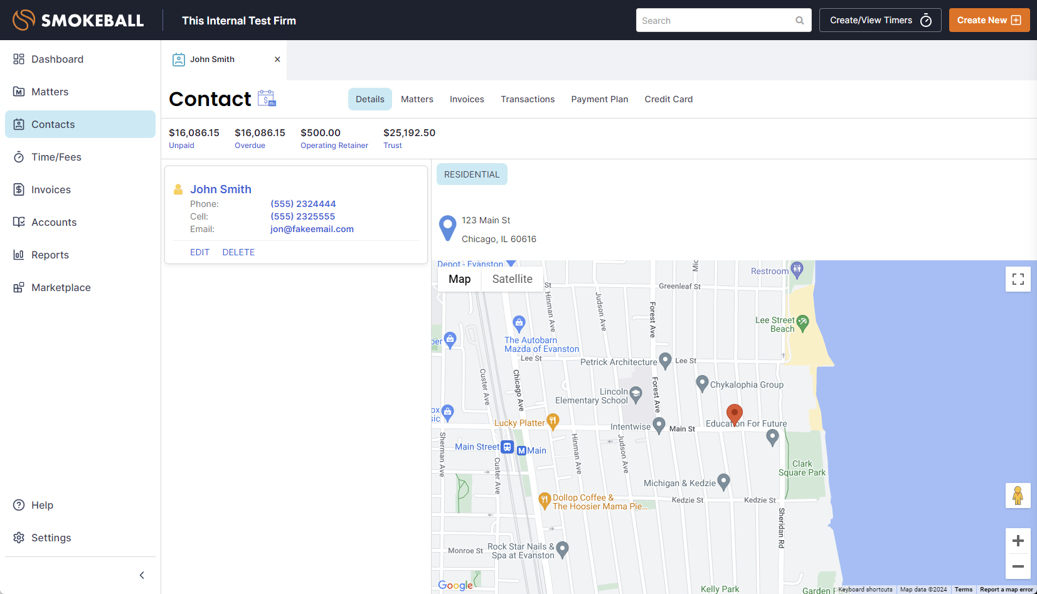Click the red address marker on map
This screenshot has height=594, width=1037.
pos(735,414)
